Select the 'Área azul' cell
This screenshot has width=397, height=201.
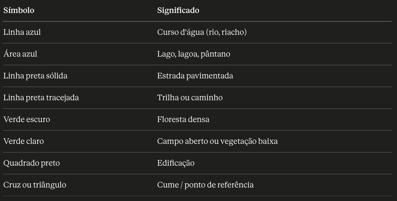20,54
